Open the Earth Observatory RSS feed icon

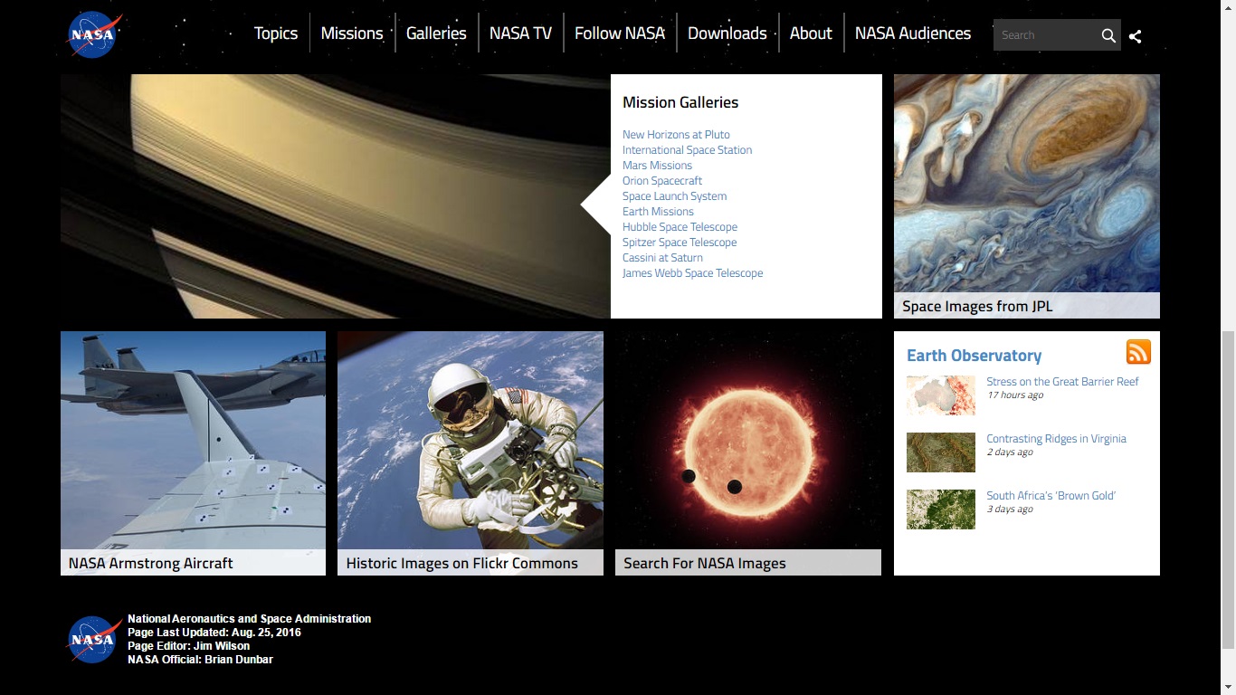[1138, 352]
